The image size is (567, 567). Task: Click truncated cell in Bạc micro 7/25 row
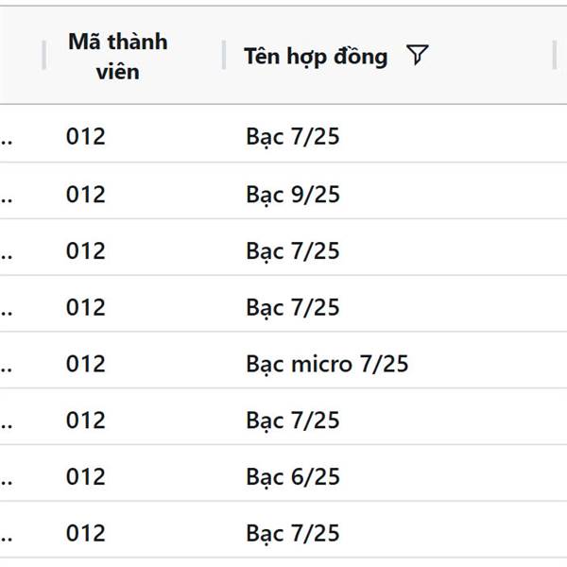tap(7, 369)
